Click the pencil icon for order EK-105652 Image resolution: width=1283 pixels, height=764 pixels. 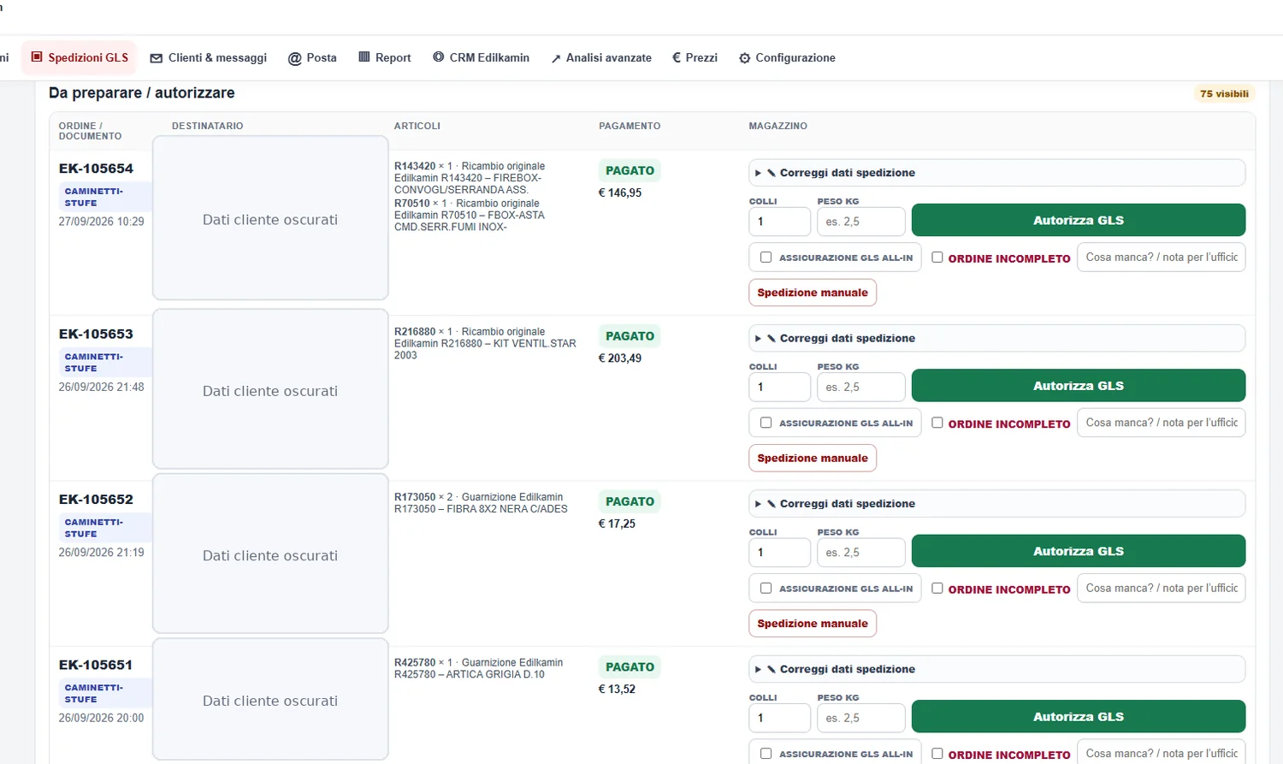coord(772,504)
